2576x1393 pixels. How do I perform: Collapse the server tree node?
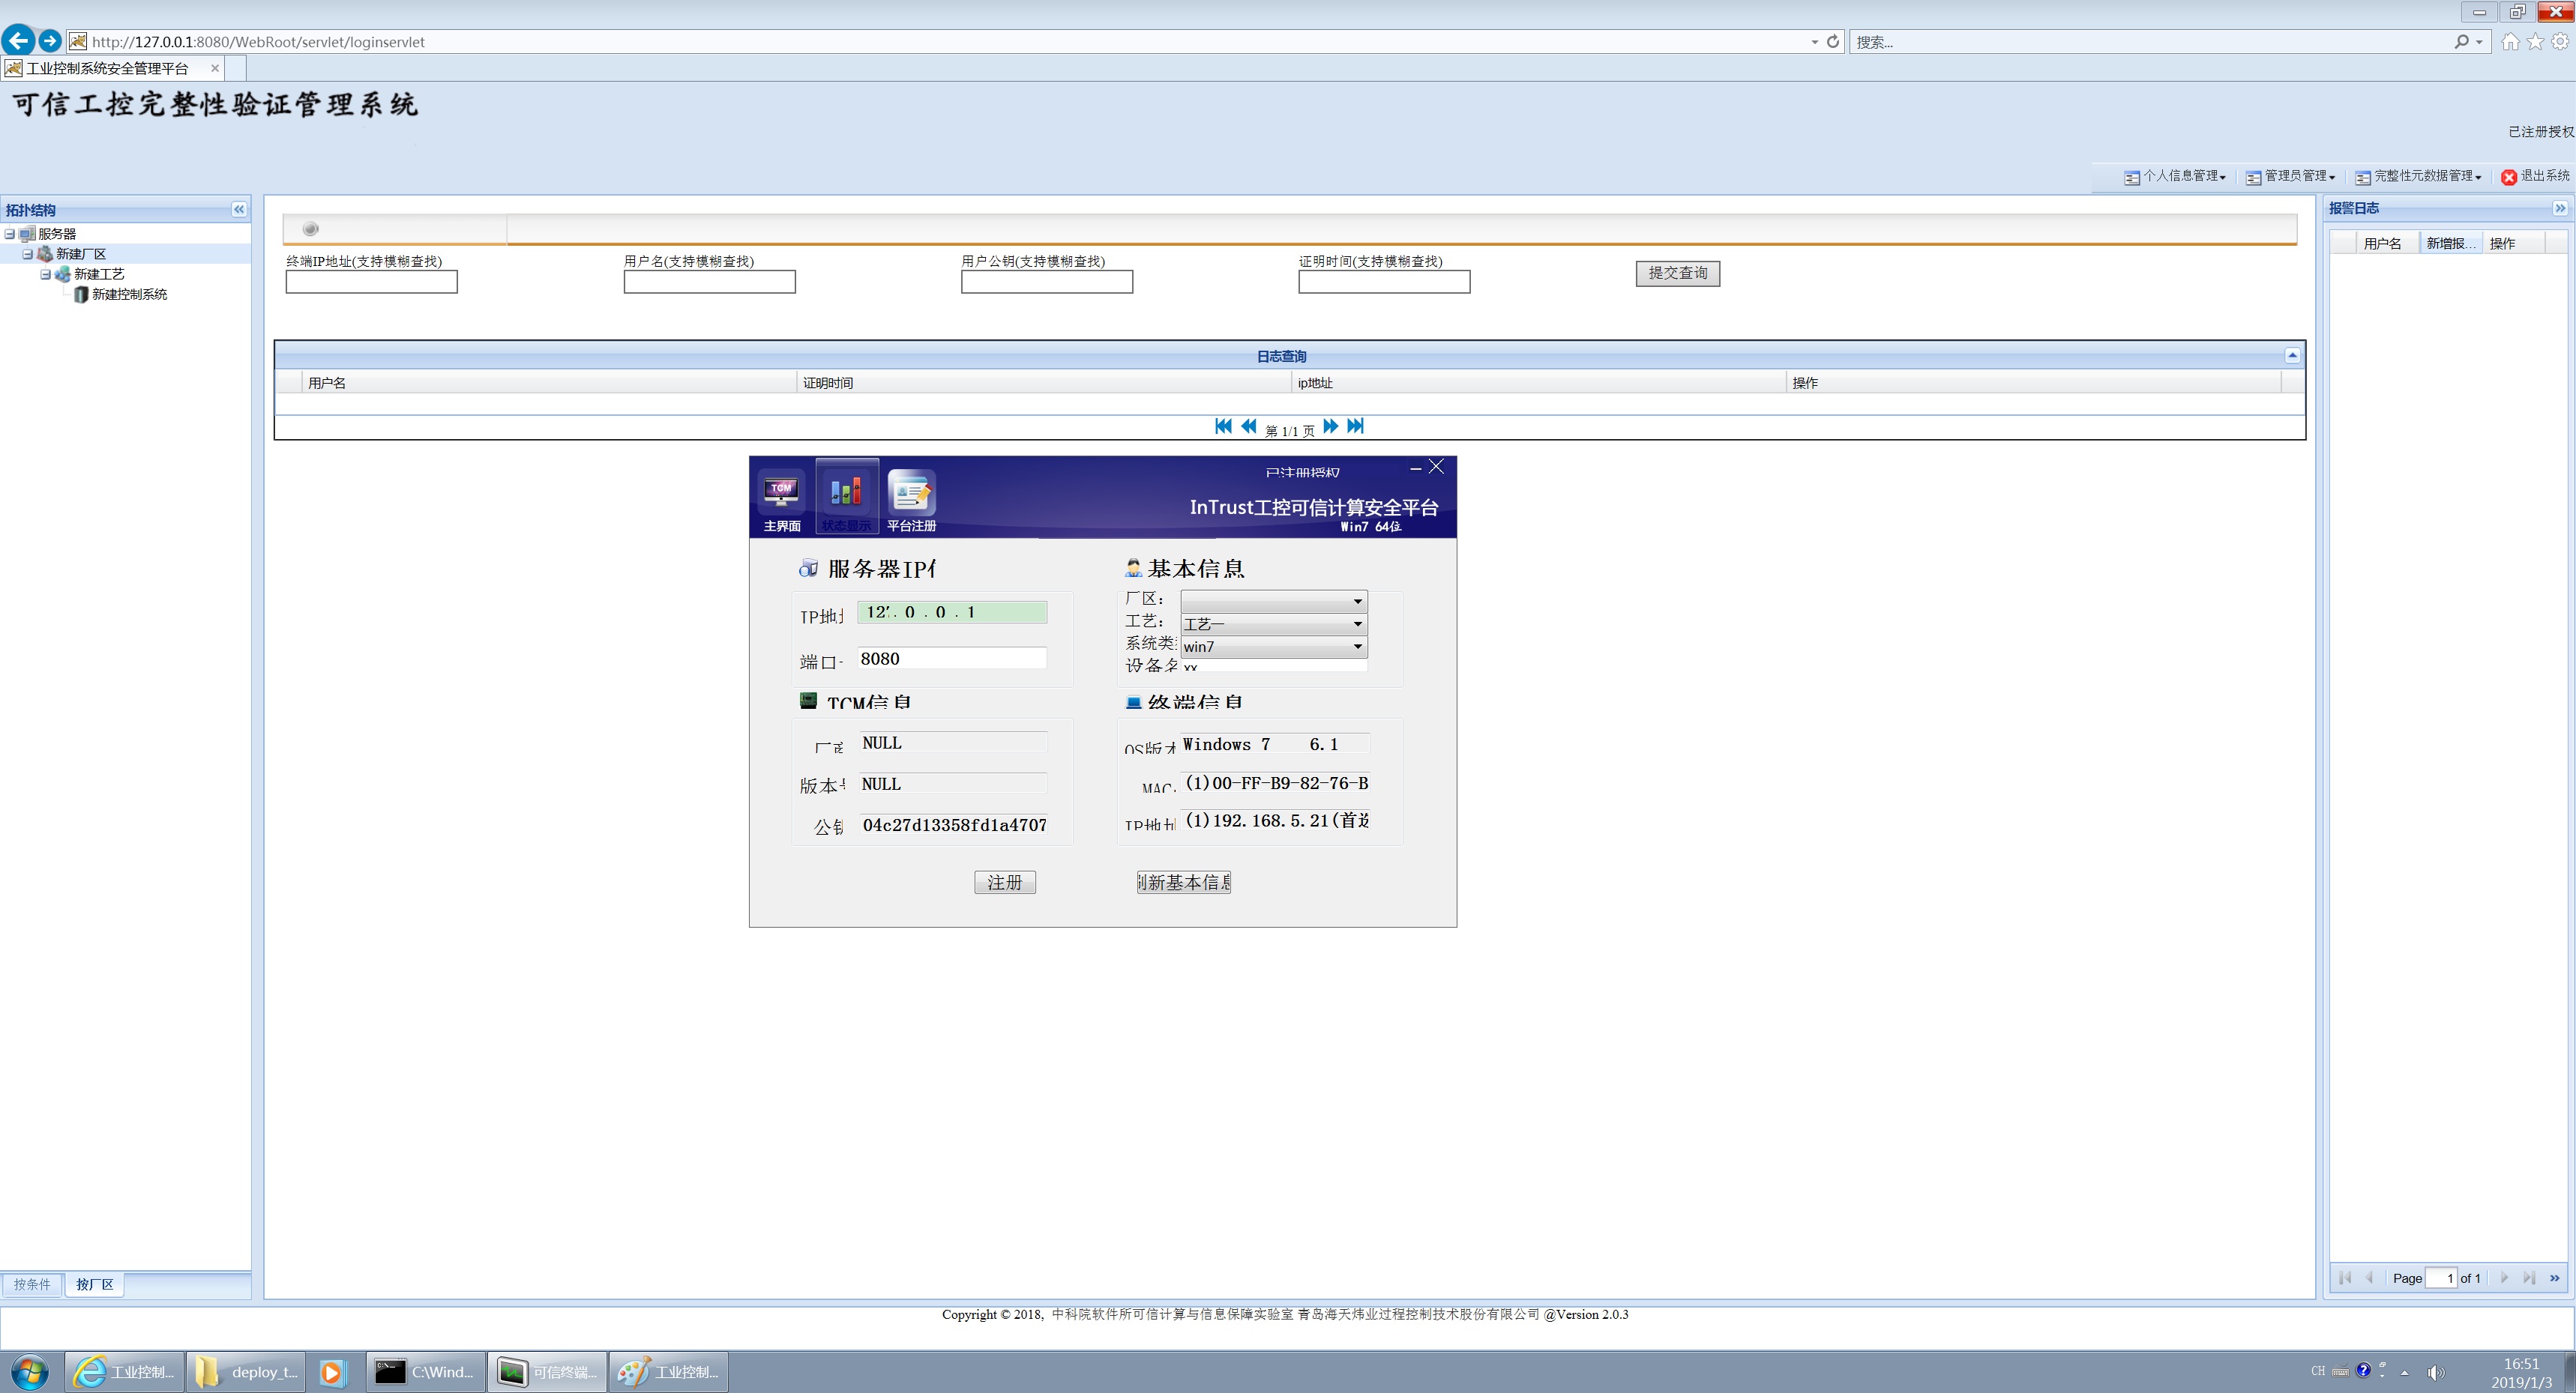tap(10, 234)
